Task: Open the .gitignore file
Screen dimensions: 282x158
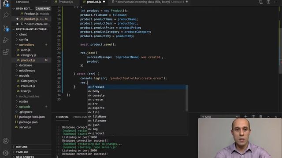Action: [x=26, y=112]
